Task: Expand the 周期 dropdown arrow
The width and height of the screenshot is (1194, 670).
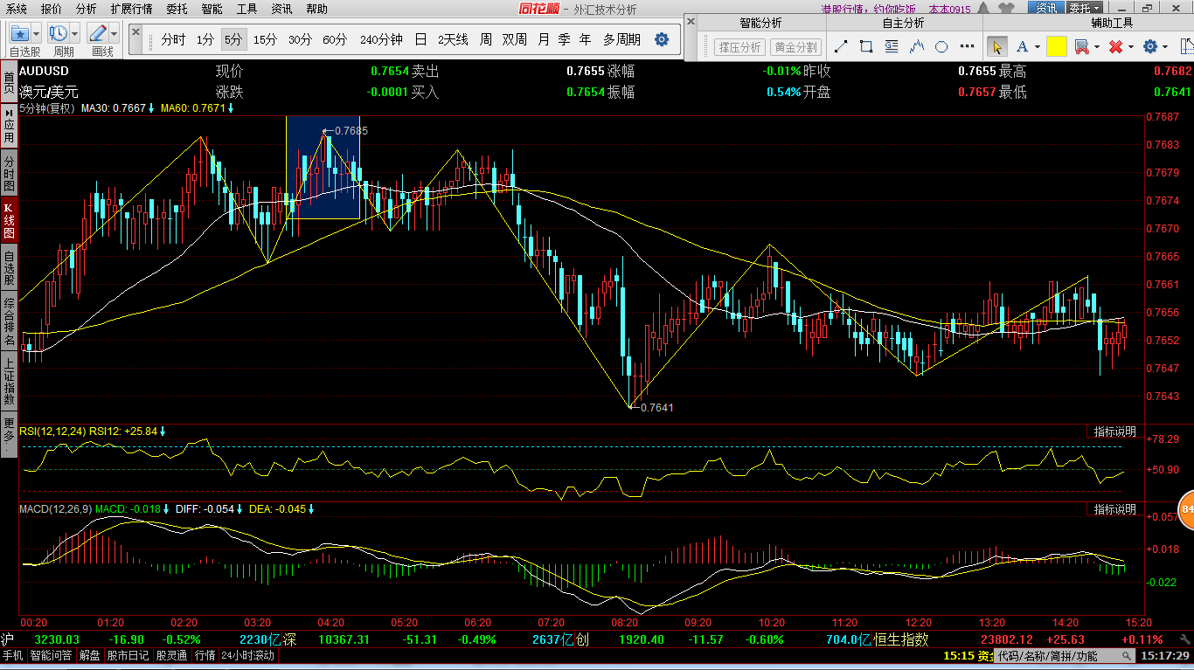Action: (75, 33)
